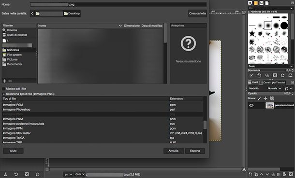Switch to the Tracciati tab
This screenshot has height=178, width=295.
click(279, 82)
